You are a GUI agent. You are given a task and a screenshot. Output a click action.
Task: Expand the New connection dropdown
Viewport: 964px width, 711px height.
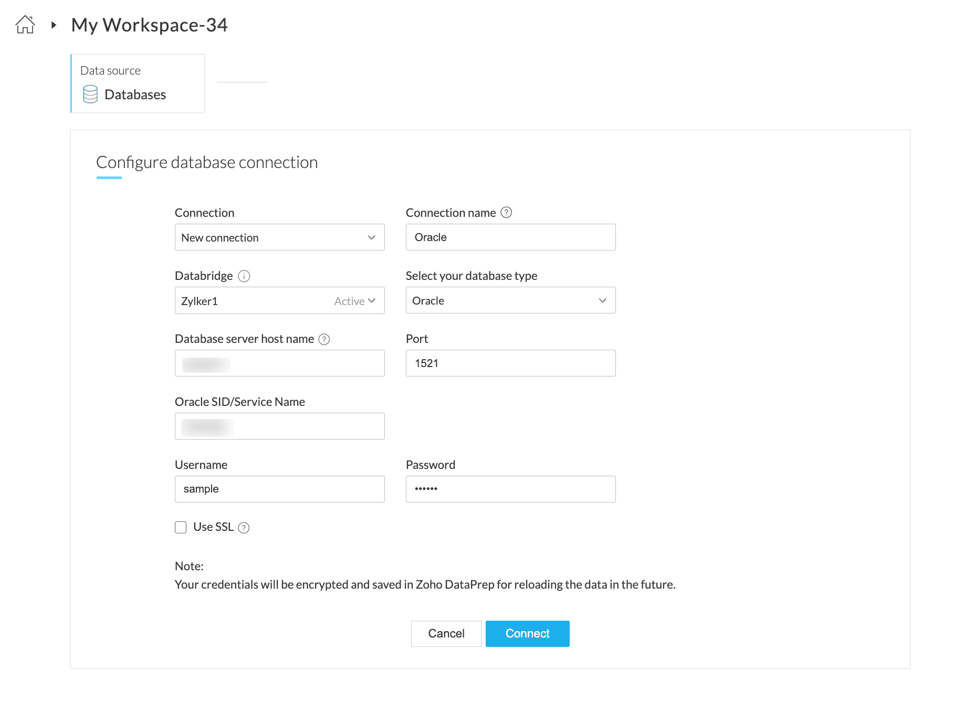point(279,237)
